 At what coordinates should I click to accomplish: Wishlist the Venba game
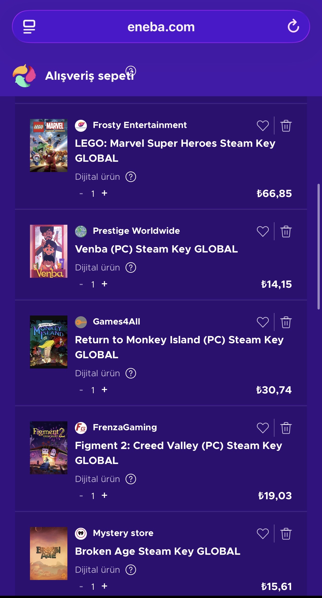(263, 231)
